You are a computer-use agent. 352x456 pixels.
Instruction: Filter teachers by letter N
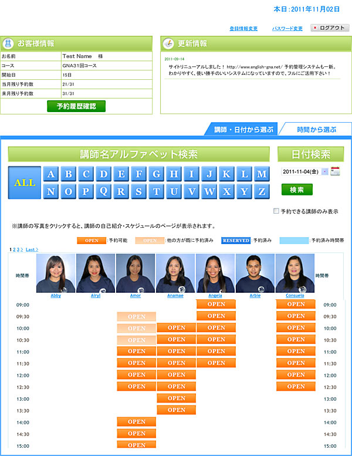pyautogui.click(x=51, y=191)
